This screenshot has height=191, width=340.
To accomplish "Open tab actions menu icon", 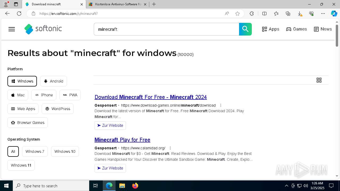I will pos(16,4).
